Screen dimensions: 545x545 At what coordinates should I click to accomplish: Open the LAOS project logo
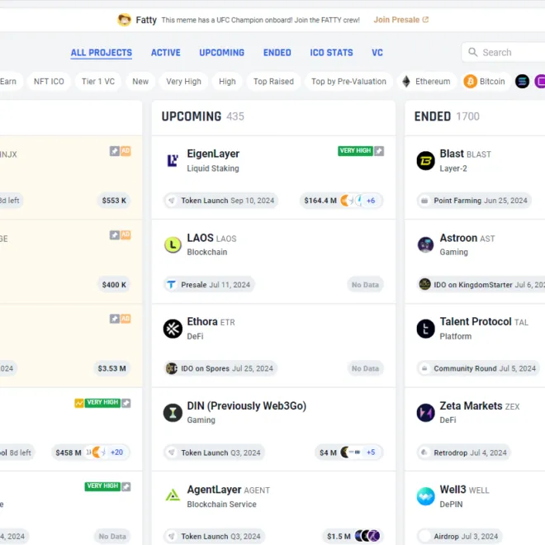coord(173,244)
